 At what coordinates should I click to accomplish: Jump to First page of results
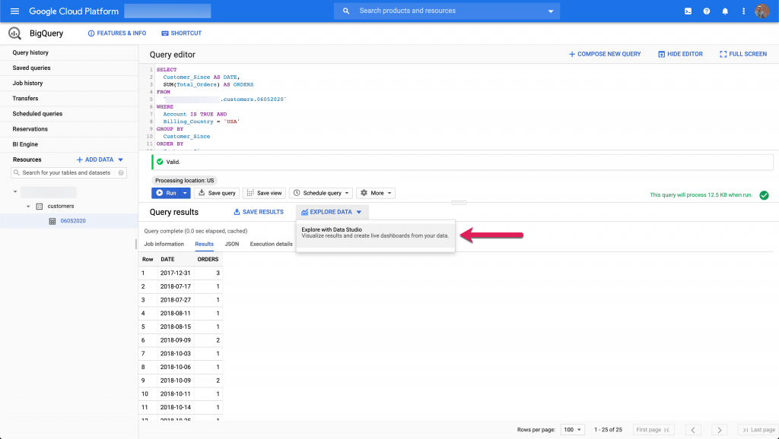coord(653,430)
